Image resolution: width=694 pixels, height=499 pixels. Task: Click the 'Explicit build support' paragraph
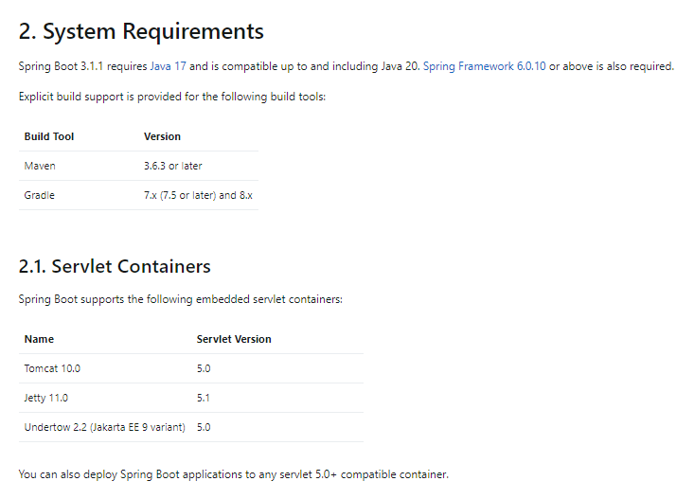click(x=172, y=97)
